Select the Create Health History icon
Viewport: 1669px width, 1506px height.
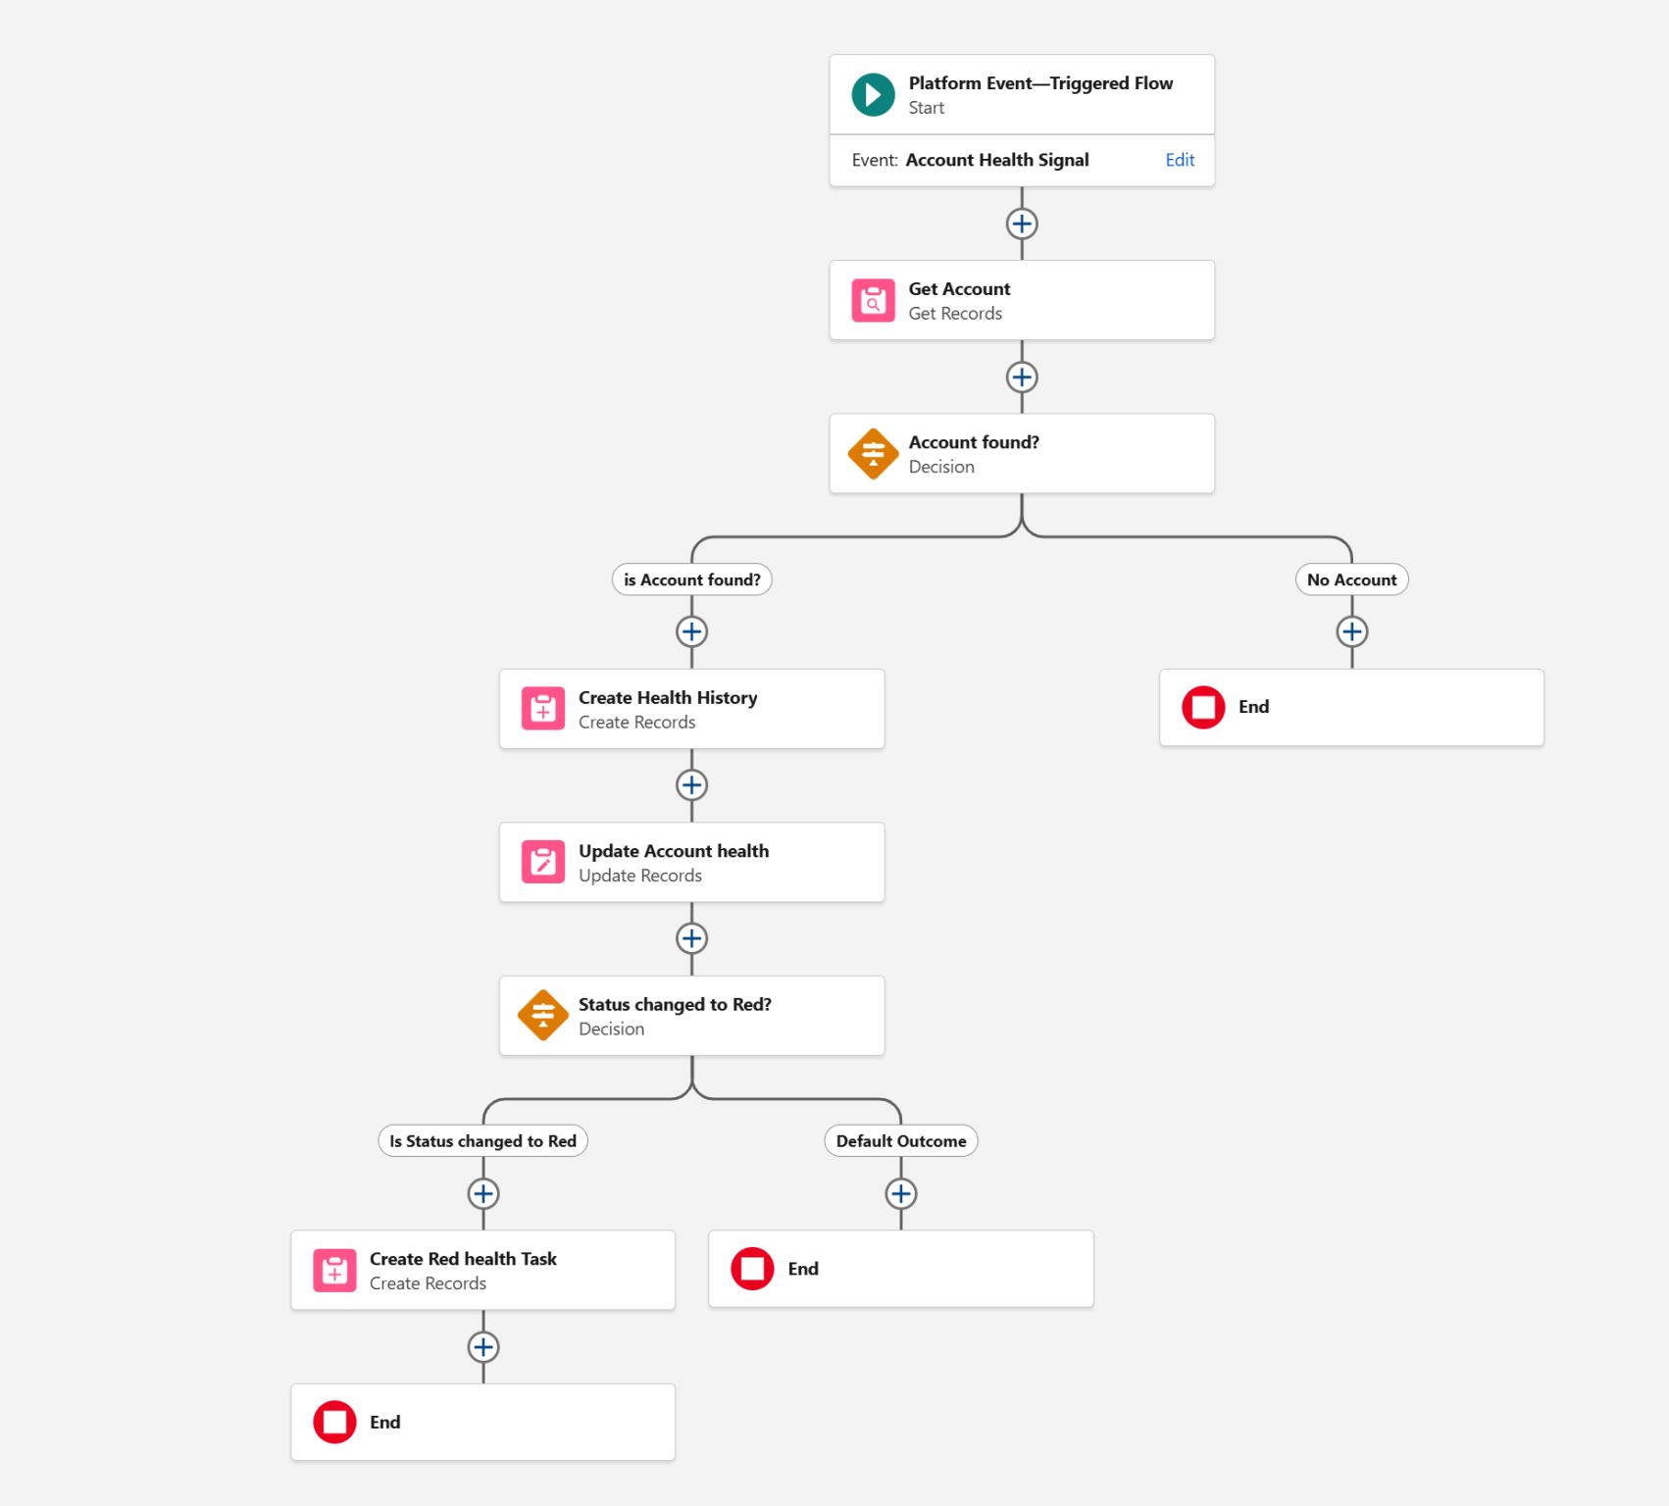tap(542, 709)
